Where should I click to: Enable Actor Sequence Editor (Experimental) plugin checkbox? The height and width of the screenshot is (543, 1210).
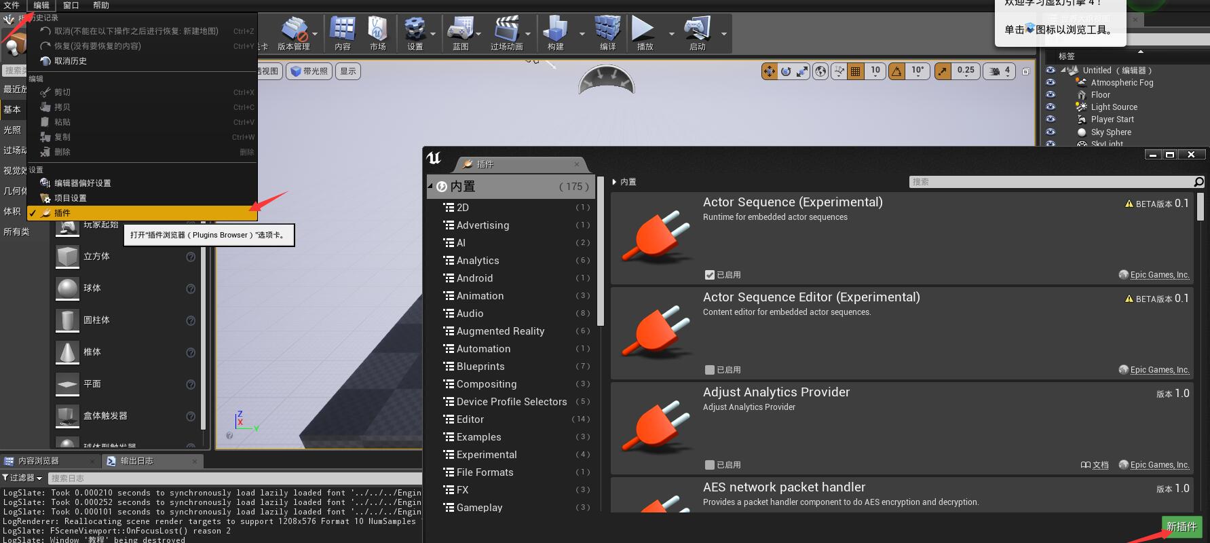(710, 370)
